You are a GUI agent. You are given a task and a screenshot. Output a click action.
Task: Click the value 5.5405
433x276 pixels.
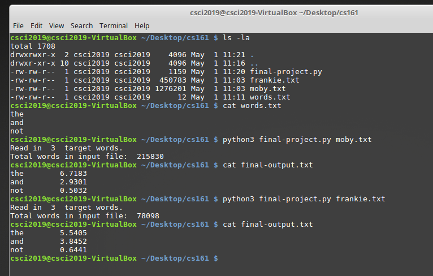coord(73,233)
